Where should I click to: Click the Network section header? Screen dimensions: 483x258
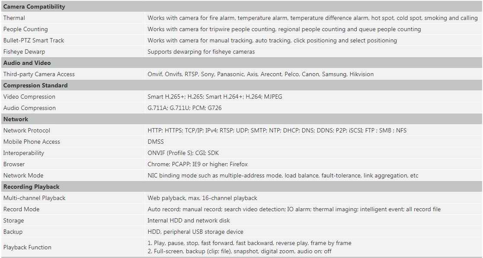[16, 119]
